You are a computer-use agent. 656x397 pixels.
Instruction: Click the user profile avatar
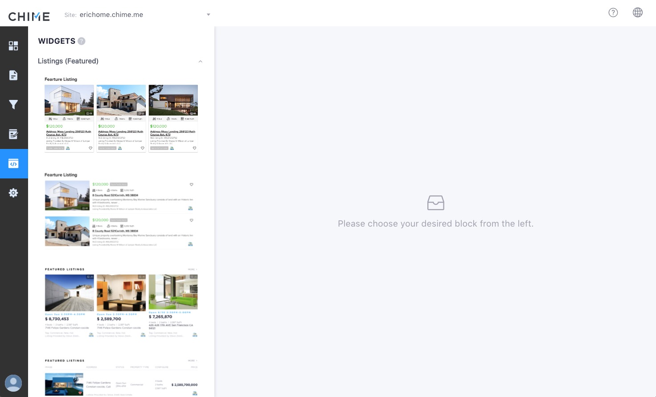pos(13,383)
